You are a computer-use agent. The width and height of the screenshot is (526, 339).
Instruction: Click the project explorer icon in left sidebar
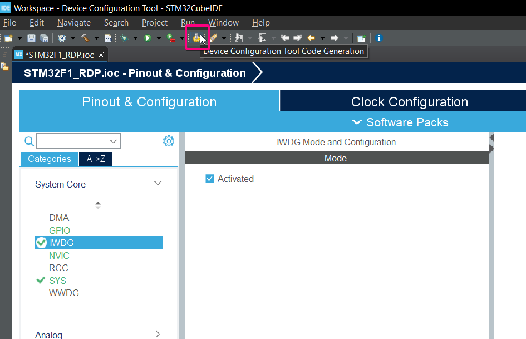click(x=4, y=66)
